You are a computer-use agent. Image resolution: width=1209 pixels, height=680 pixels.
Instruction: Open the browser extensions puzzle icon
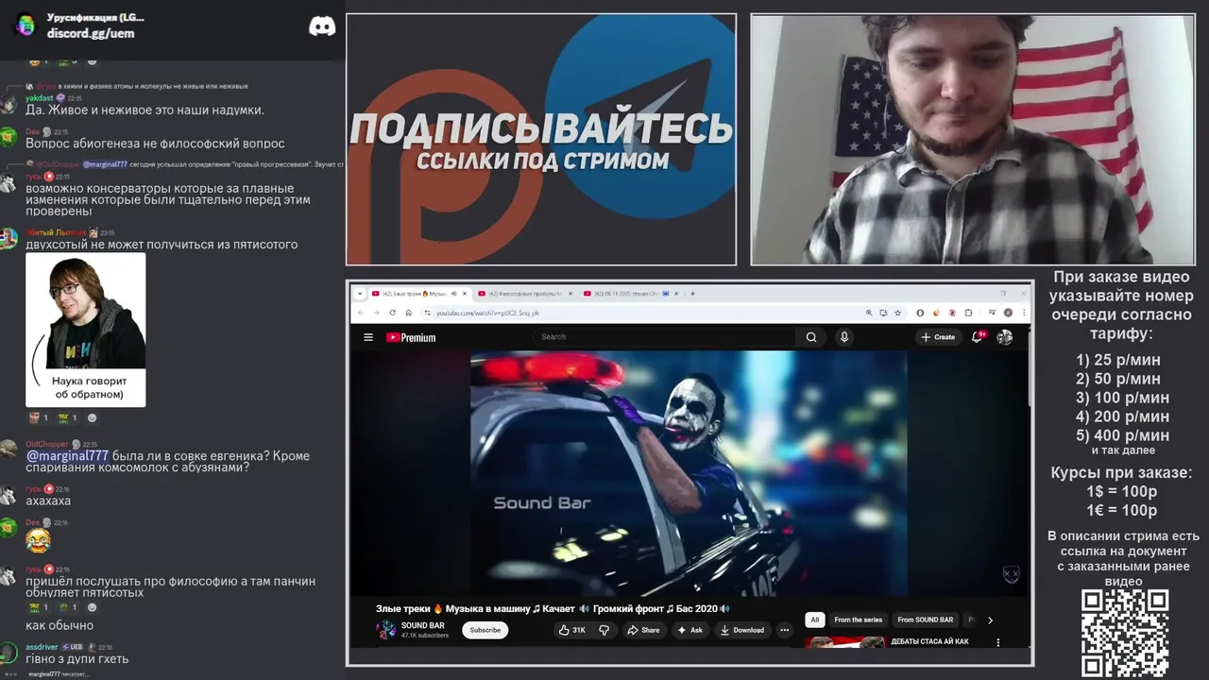click(x=968, y=313)
